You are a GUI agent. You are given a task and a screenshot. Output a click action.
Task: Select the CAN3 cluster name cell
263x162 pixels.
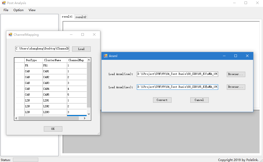point(55,83)
